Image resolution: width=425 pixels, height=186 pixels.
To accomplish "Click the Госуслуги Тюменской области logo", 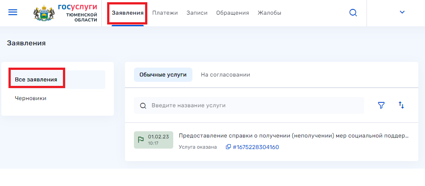I will pos(66,13).
